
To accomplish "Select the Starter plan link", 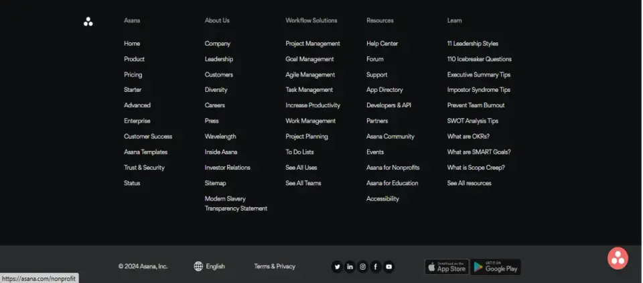I will point(133,90).
